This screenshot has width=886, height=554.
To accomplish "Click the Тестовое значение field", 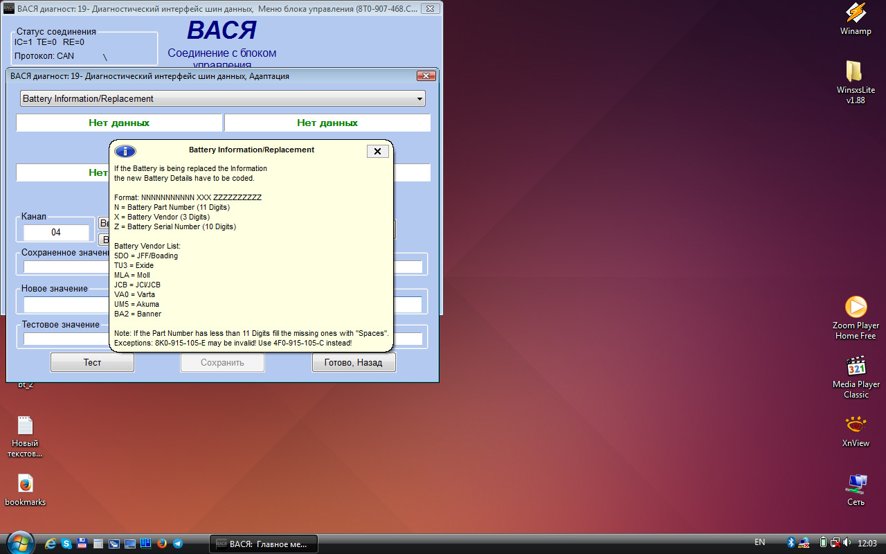I will coord(222,339).
